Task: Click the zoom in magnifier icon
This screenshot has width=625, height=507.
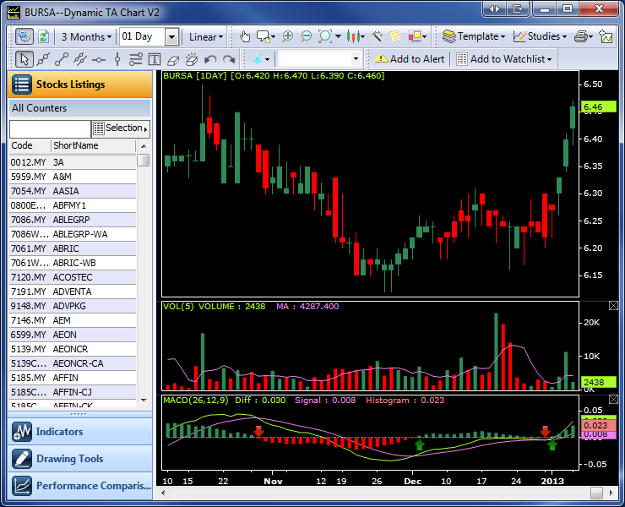Action: pos(287,36)
